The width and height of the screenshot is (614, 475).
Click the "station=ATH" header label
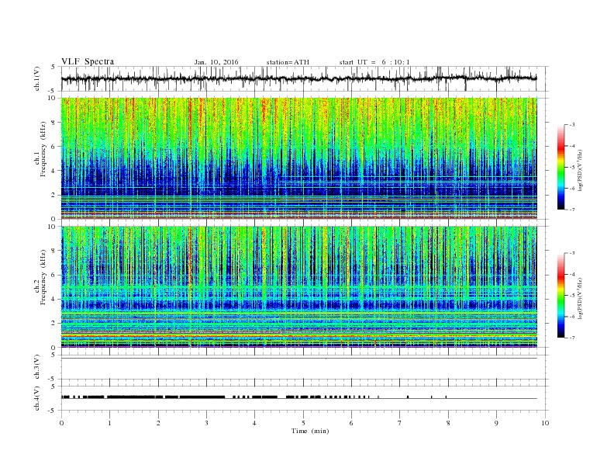(288, 62)
